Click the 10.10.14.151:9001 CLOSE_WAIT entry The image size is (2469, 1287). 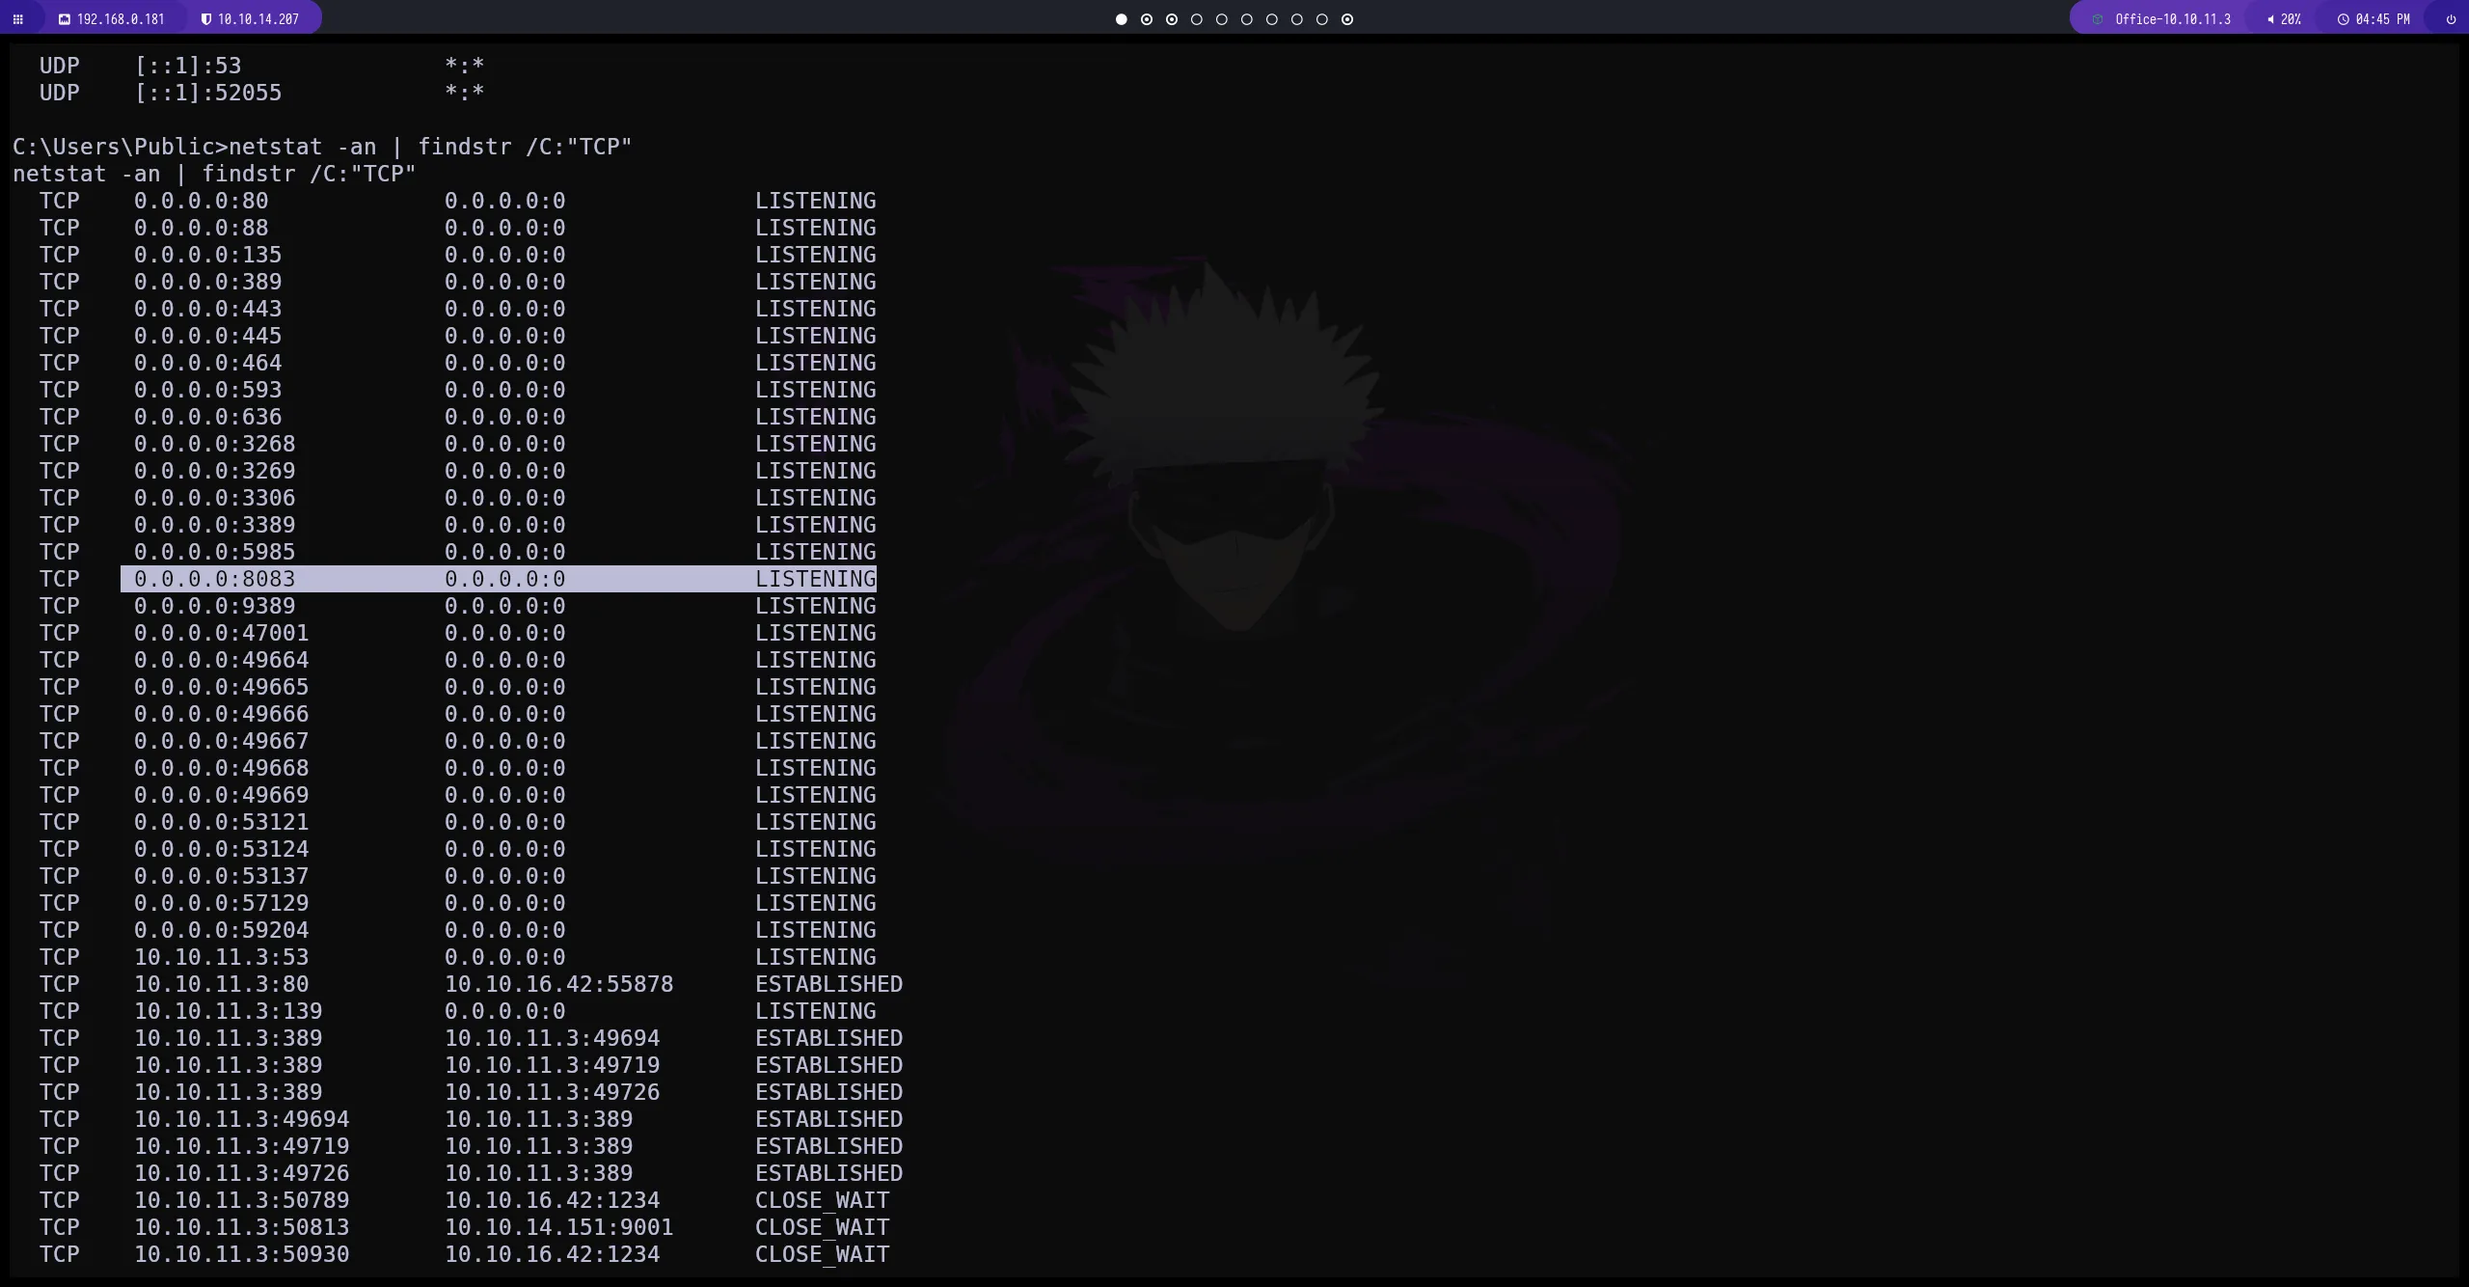558,1227
